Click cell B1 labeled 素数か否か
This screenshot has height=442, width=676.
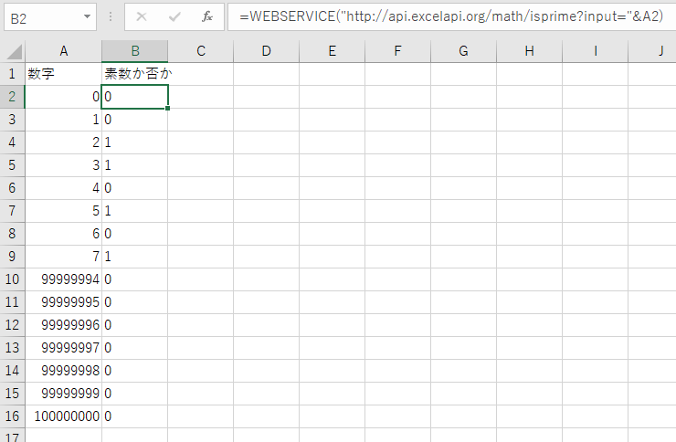(x=134, y=74)
